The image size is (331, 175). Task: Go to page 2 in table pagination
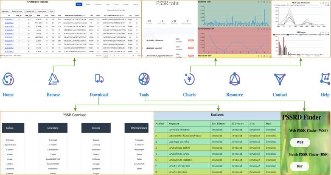(109, 55)
